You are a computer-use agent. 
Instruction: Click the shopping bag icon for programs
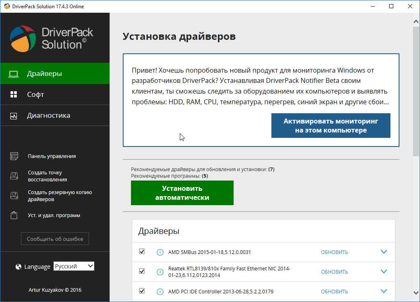[14, 215]
